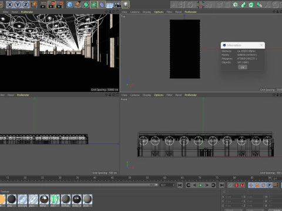Viewport: 282px width, 211px height.
Task: Click the orange Axis tool icon
Action: pos(200,5)
